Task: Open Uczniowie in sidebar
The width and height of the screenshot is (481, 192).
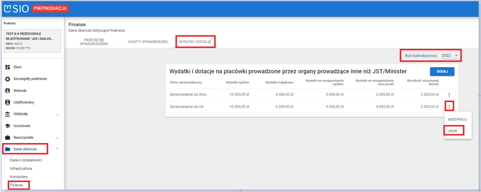Action: (x=22, y=126)
